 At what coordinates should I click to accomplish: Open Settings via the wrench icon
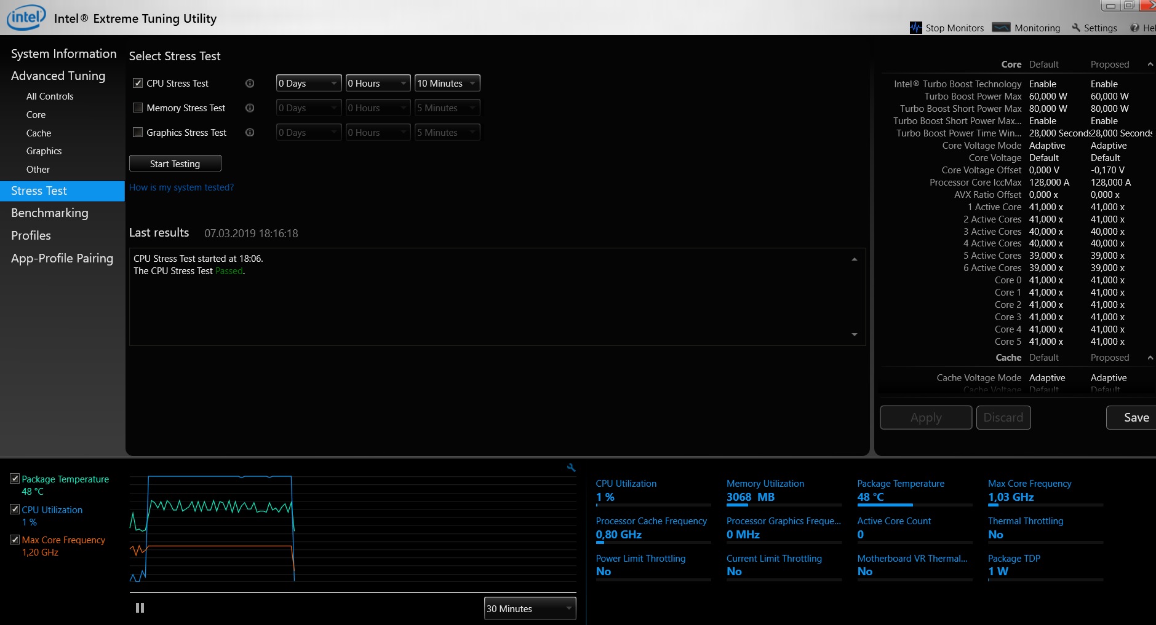click(x=1076, y=28)
